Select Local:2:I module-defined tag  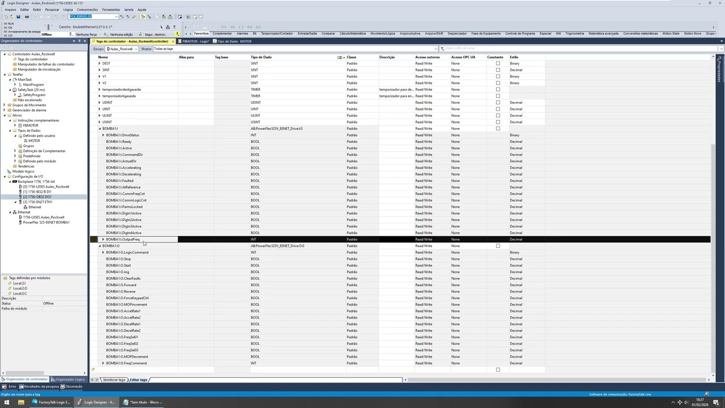coord(20,283)
